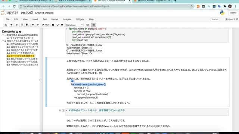Jump to Contents item 2.6 新しいExcelファイル

pos(22,59)
